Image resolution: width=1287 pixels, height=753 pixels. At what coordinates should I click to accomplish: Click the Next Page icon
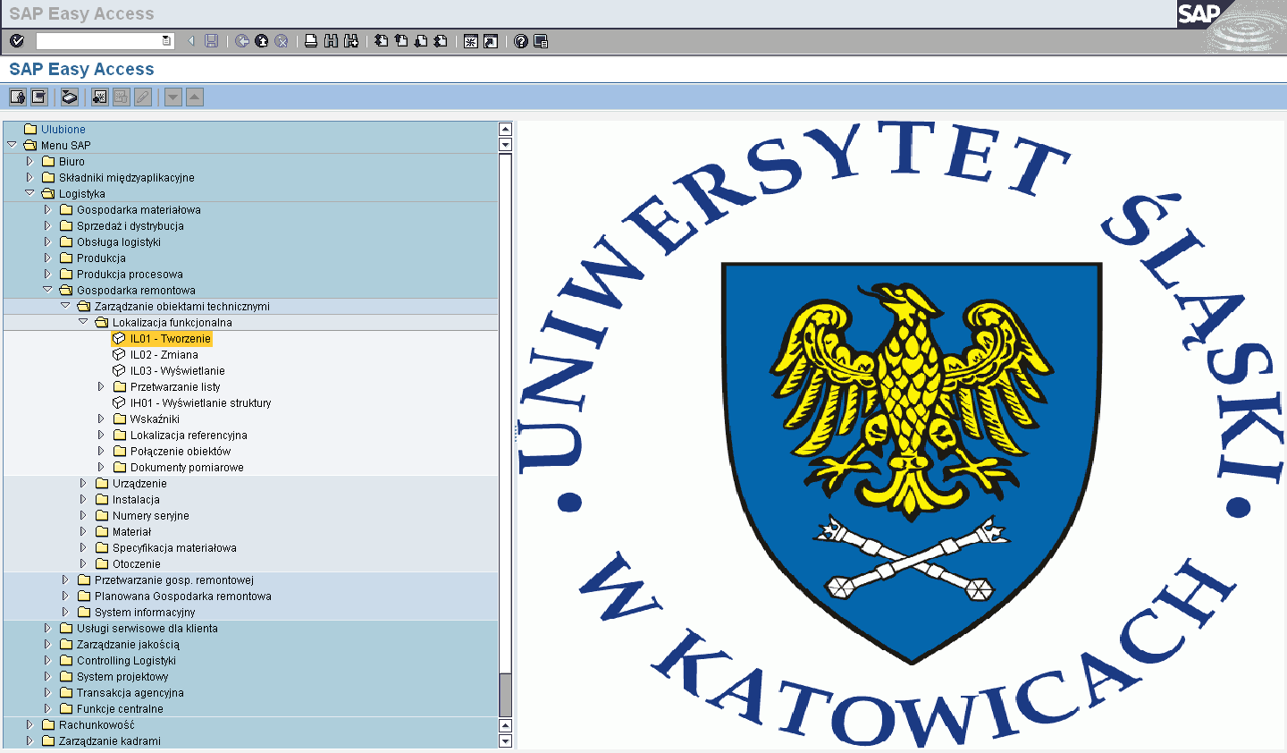(420, 41)
